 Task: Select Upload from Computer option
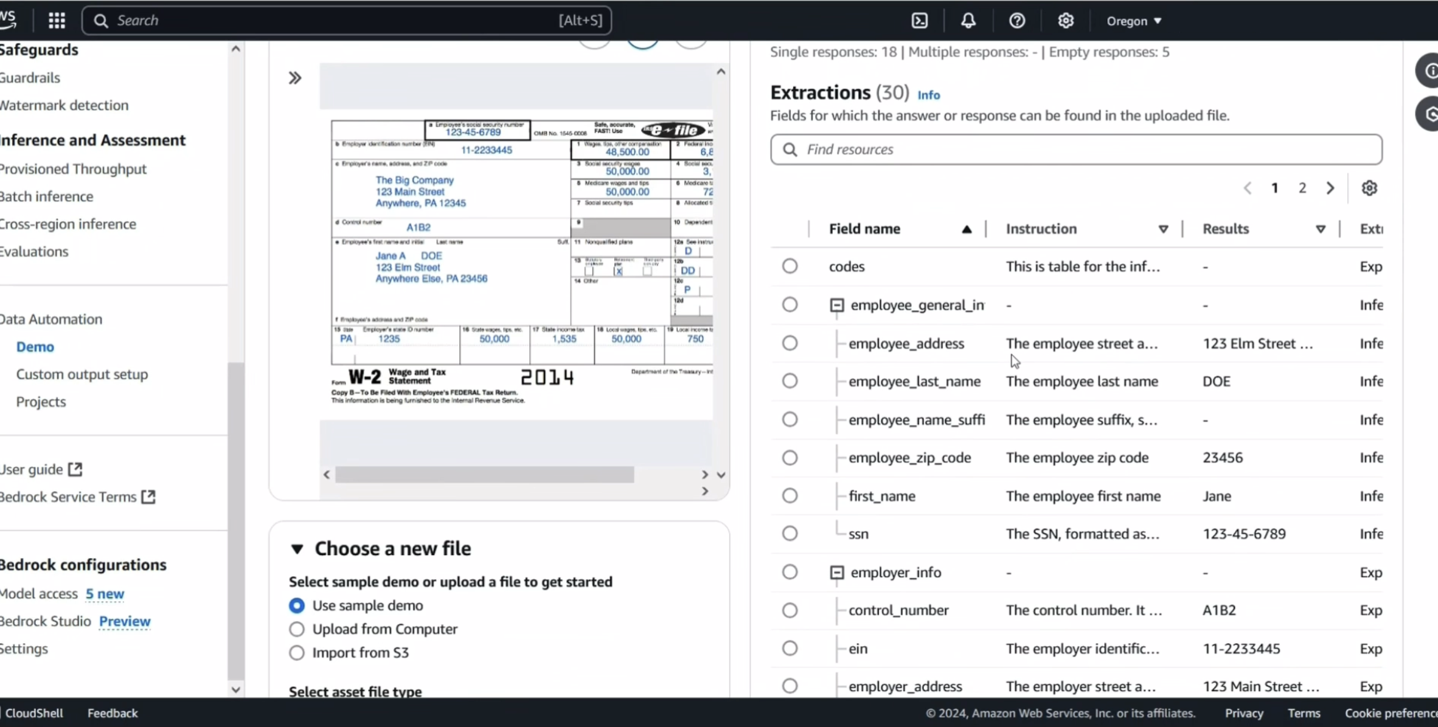pyautogui.click(x=297, y=629)
